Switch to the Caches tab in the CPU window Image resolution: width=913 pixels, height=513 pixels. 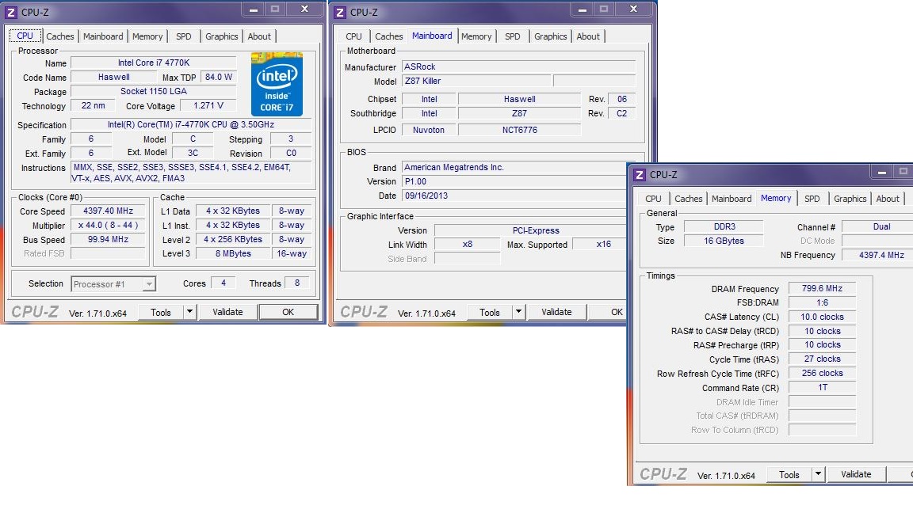coord(60,36)
